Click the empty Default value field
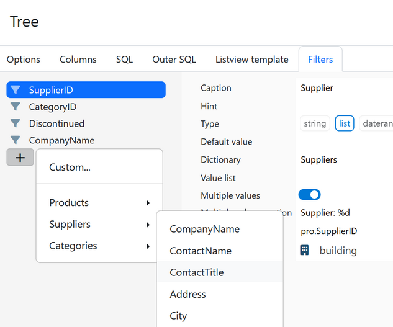This screenshot has width=393, height=327. point(345,141)
